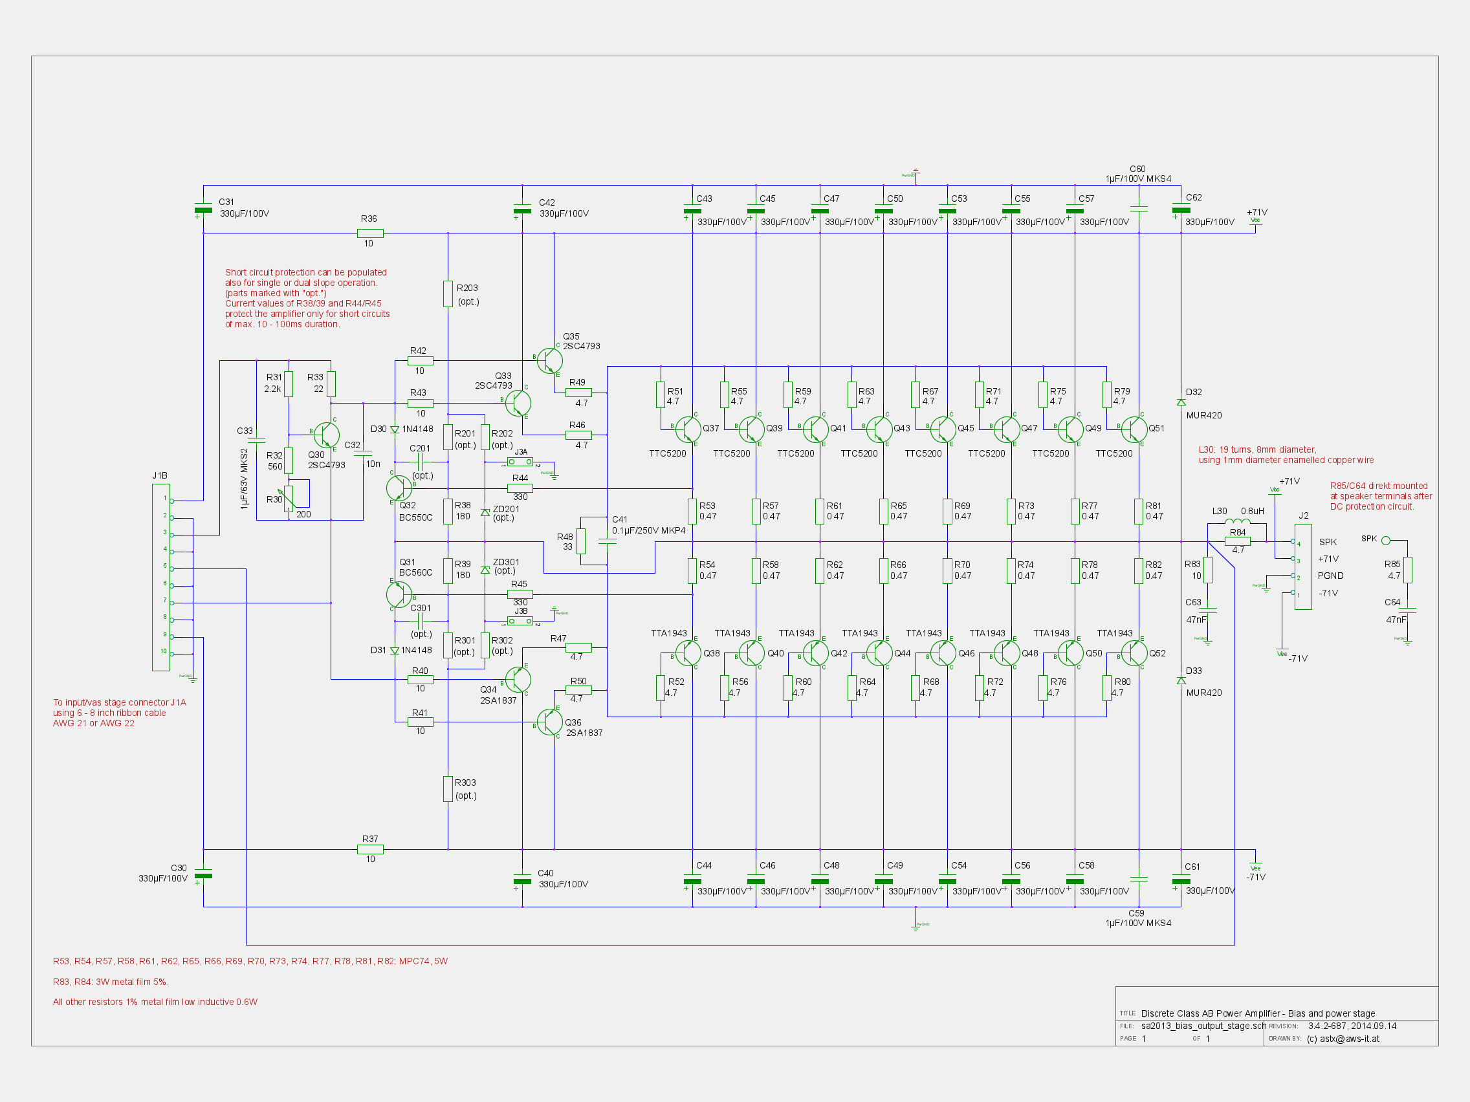Select zener diode ZD201 symbol
Screen dimensions: 1470x1102
point(485,512)
